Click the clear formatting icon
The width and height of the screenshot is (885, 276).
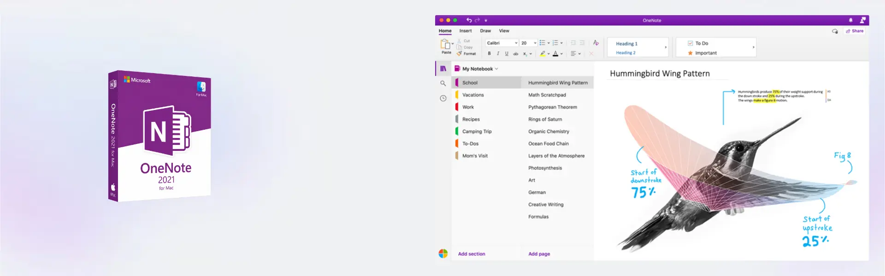[x=596, y=43]
